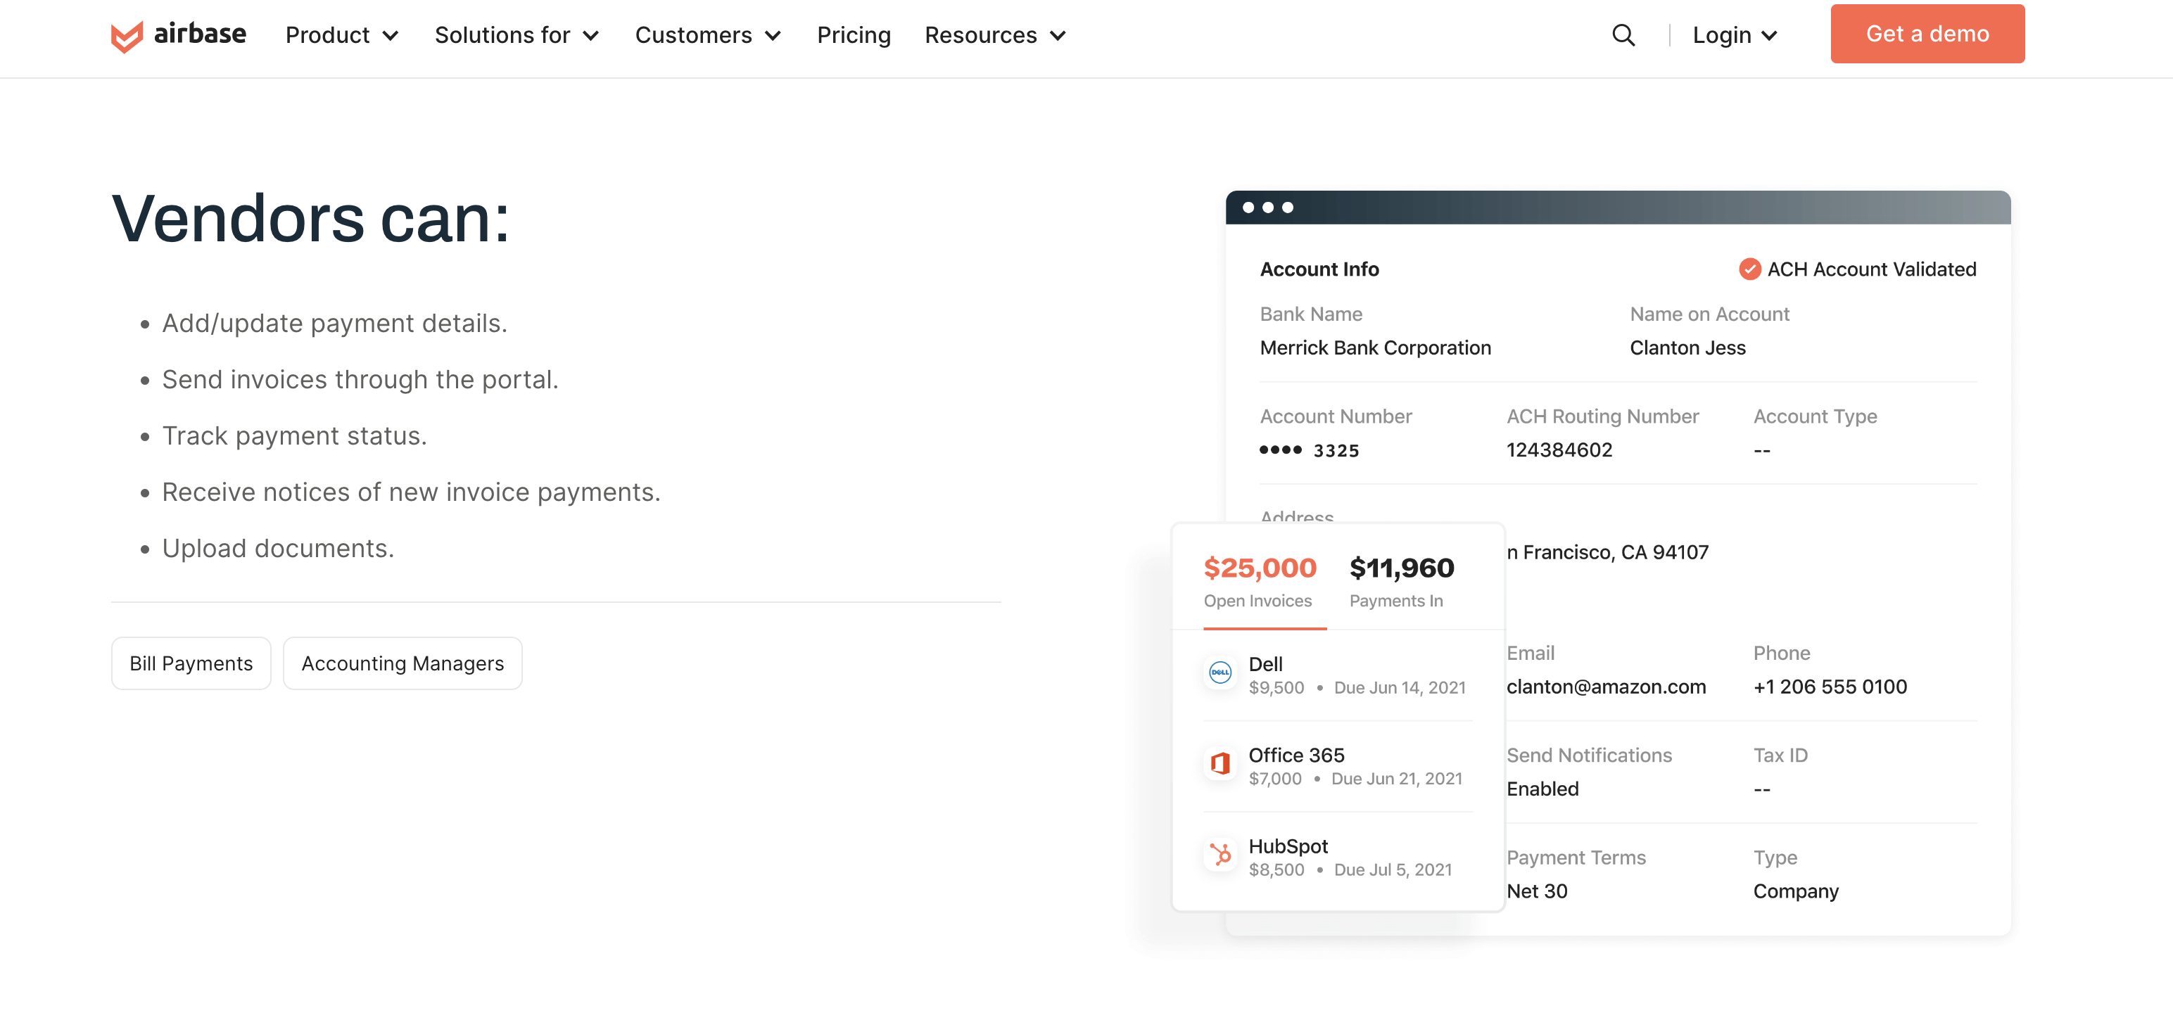
Task: Click the Get a demo button
Action: tap(1927, 34)
